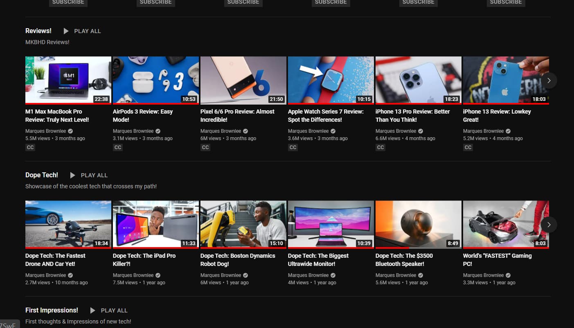Click verified badge under iPhone 13 Pro Review
Viewport: 574px width, 328px height.
(x=421, y=131)
